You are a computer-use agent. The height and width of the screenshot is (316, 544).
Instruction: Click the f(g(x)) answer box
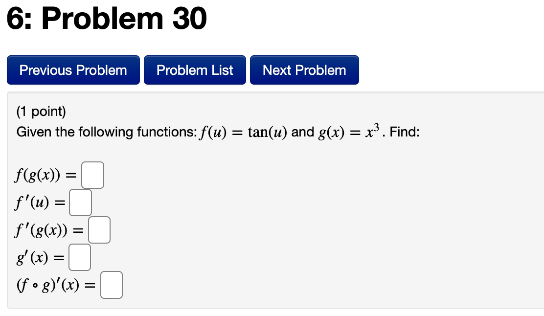coord(92,175)
